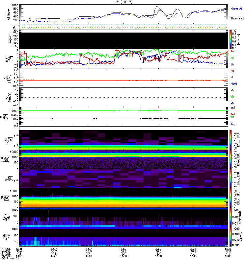This screenshot has height=263, width=247.
Task: Click the "X-GSE" position row label
Action: tap(6, 249)
